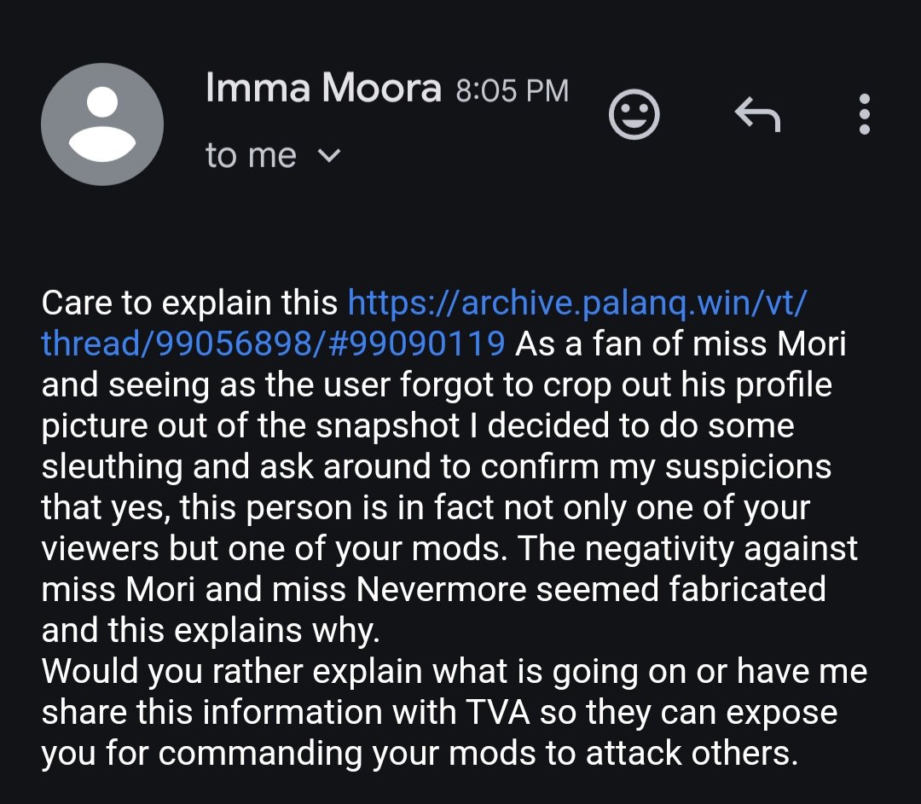
Task: Open the three-dot more options menu
Action: pos(865,114)
